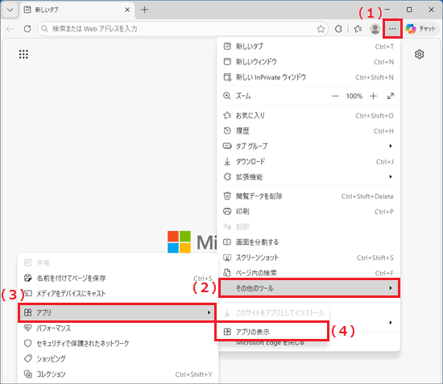The image size is (443, 384).
Task: Select 名前を付けてページを保存 entry
Action: [x=118, y=279]
